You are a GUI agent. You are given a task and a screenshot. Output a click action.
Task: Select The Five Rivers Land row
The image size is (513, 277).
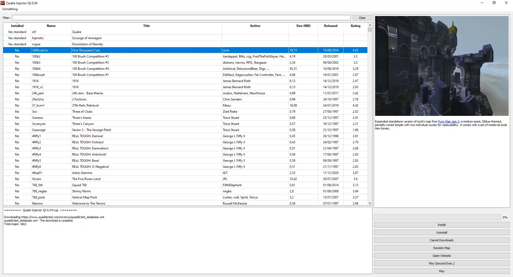(x=185, y=179)
